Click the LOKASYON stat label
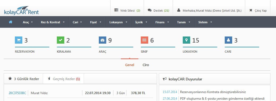Viewport: 276px width, 101px height. [190, 52]
